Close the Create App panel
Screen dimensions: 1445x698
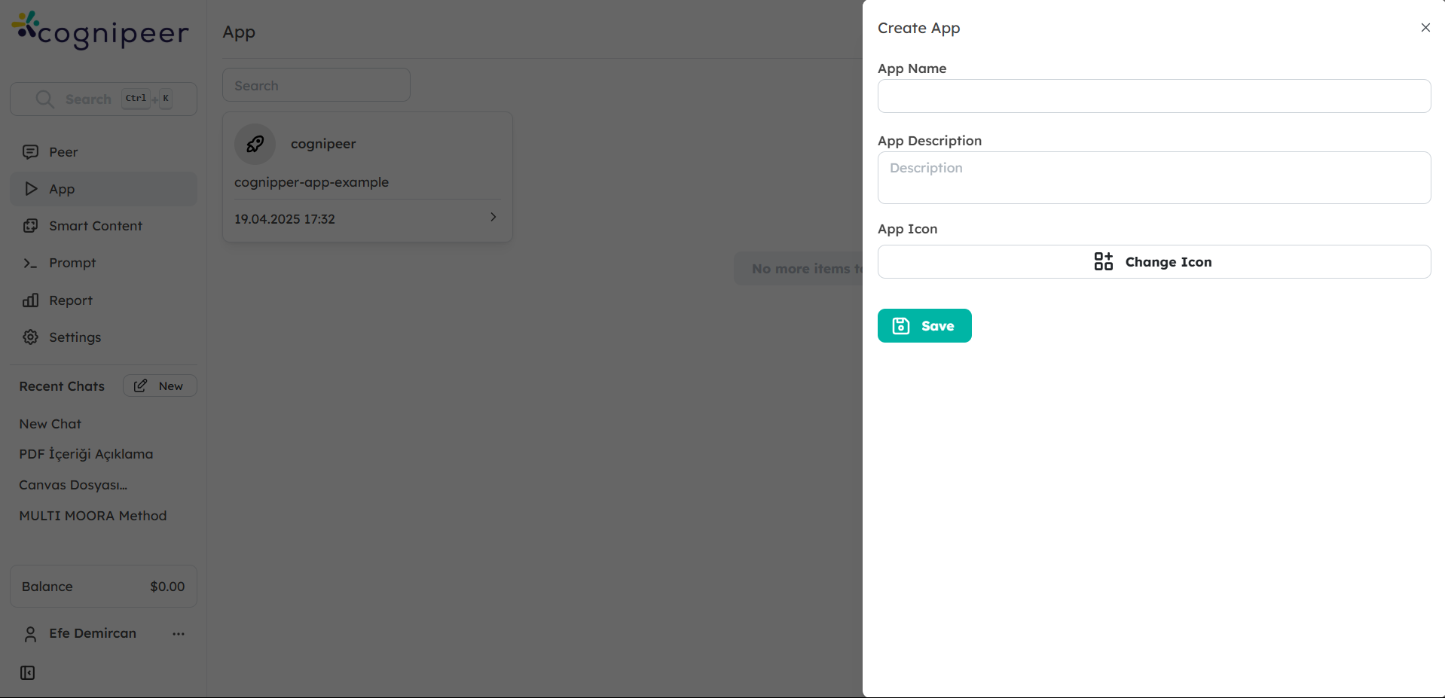pyautogui.click(x=1425, y=27)
